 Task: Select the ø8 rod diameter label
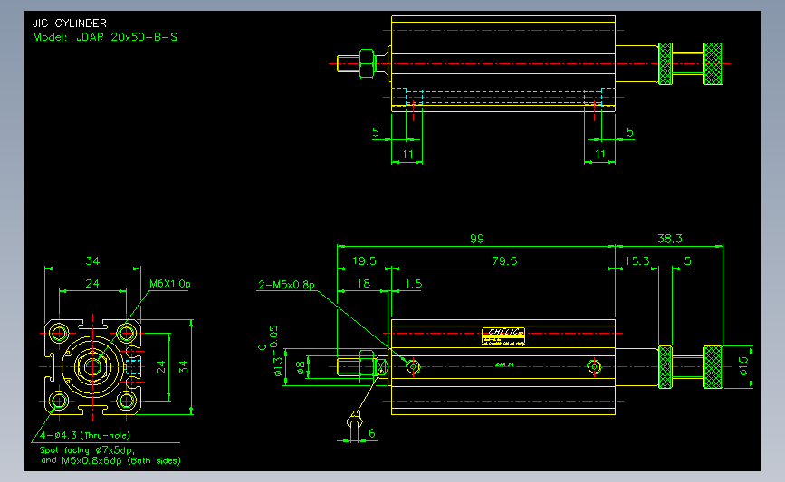click(300, 368)
